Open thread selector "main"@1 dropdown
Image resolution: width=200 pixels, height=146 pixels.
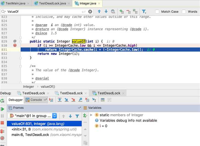(x=32, y=116)
